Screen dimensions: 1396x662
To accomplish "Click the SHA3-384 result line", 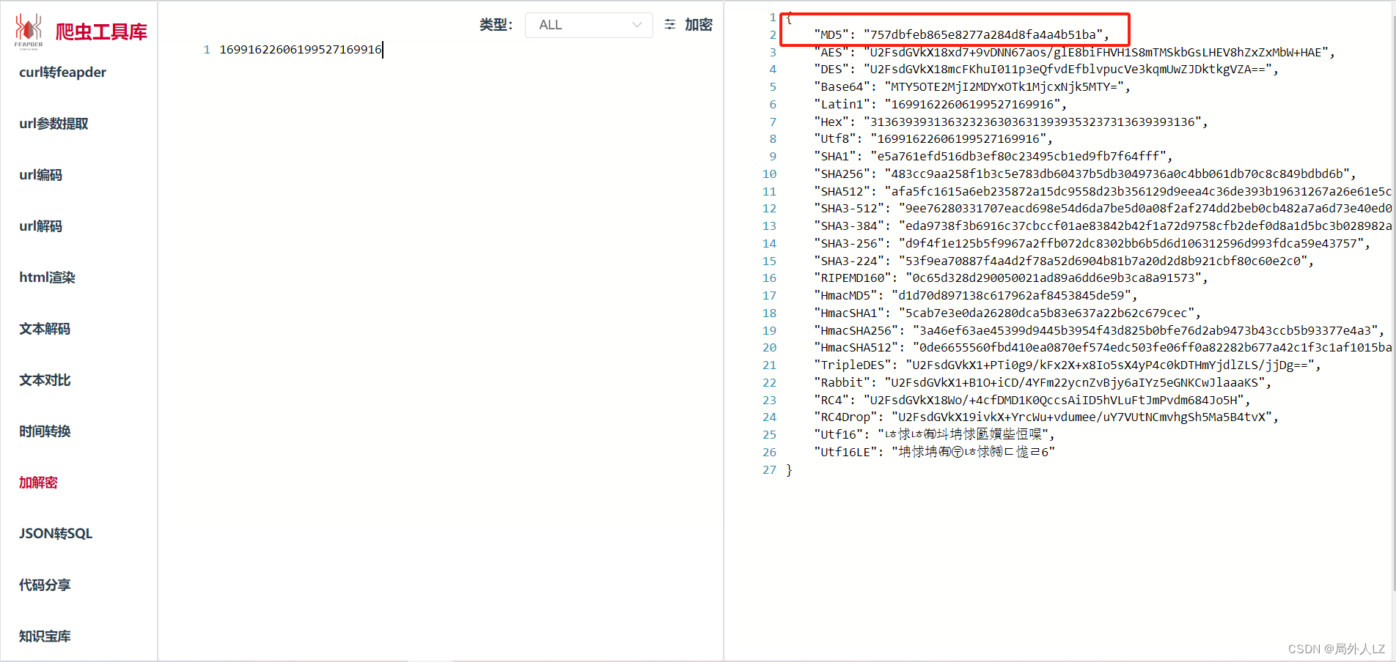I will (1103, 226).
